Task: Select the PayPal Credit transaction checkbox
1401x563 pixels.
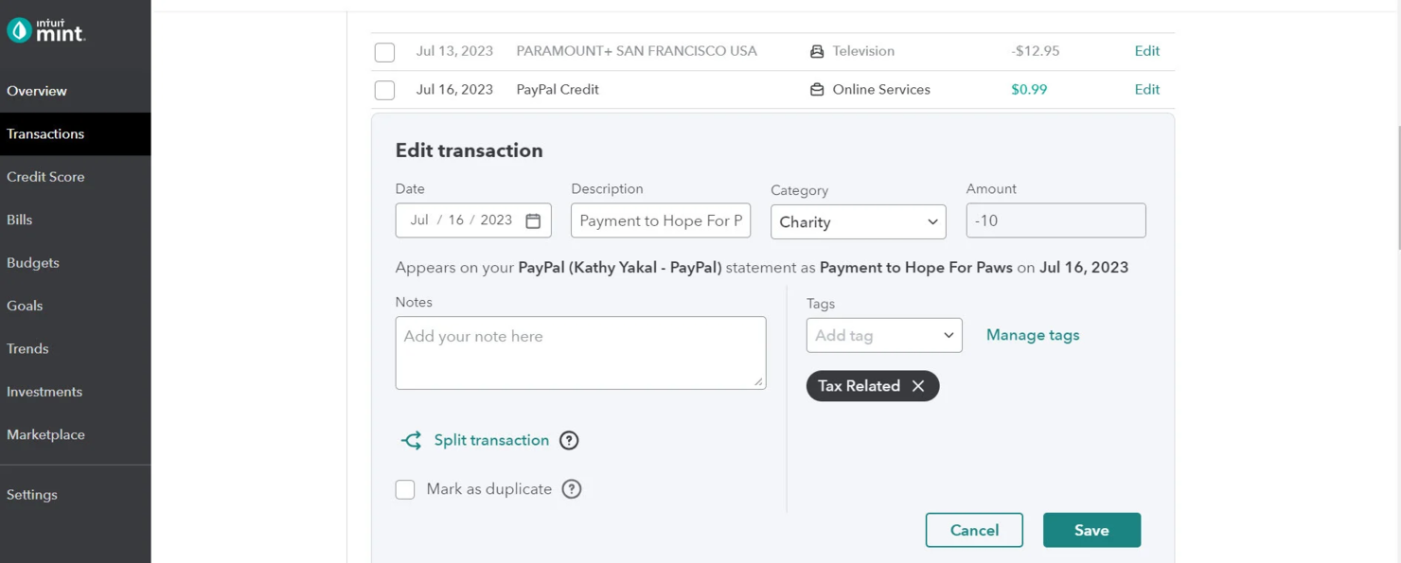Action: 384,89
